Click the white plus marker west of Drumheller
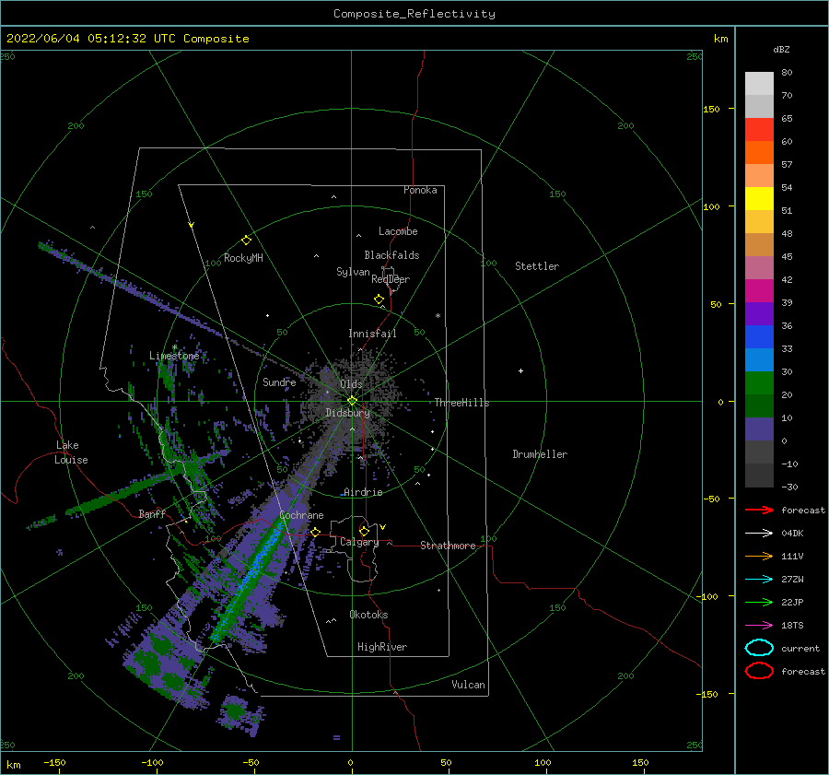This screenshot has width=829, height=775. click(520, 370)
